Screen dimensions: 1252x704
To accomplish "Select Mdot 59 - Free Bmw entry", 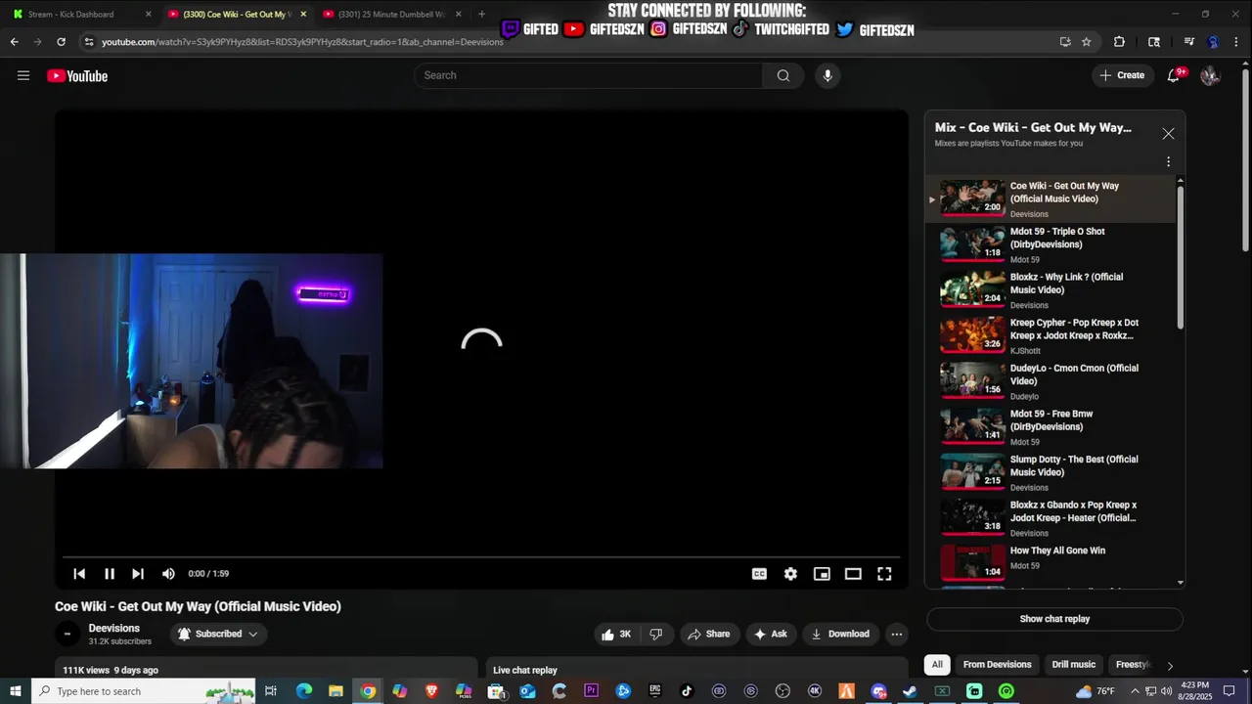I will pyautogui.click(x=1051, y=427).
